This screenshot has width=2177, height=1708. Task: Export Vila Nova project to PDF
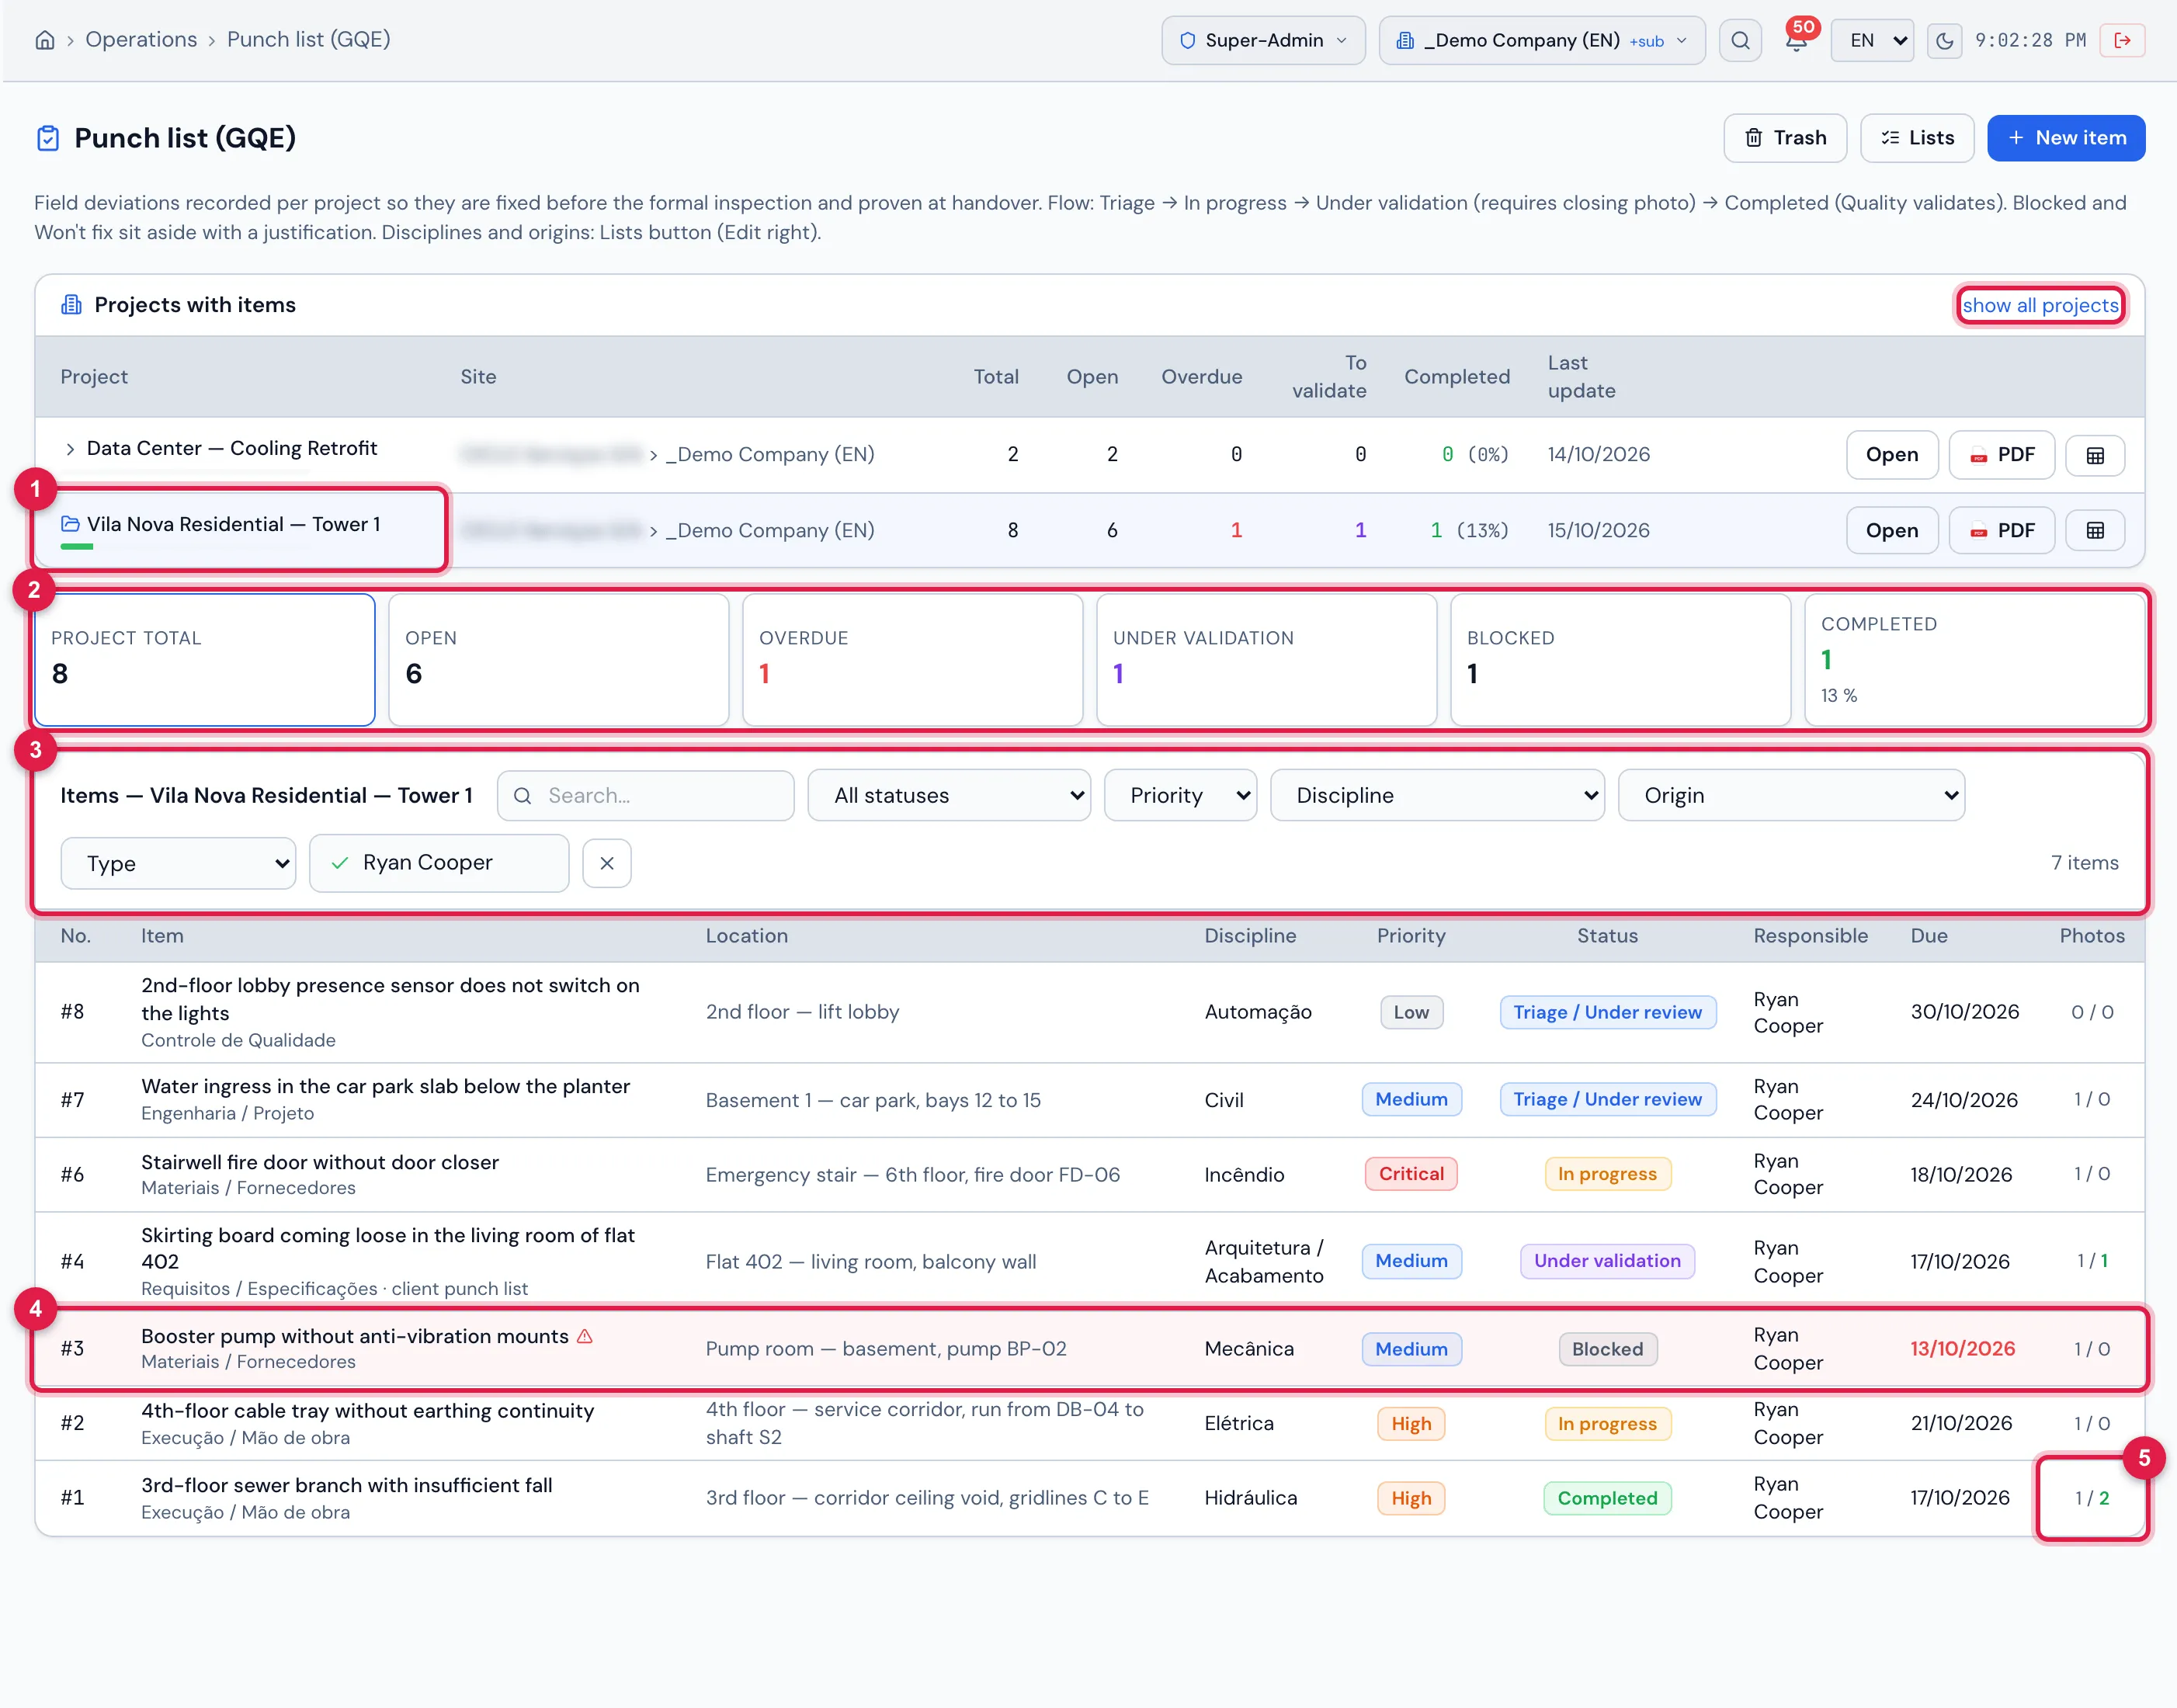pyautogui.click(x=2002, y=531)
